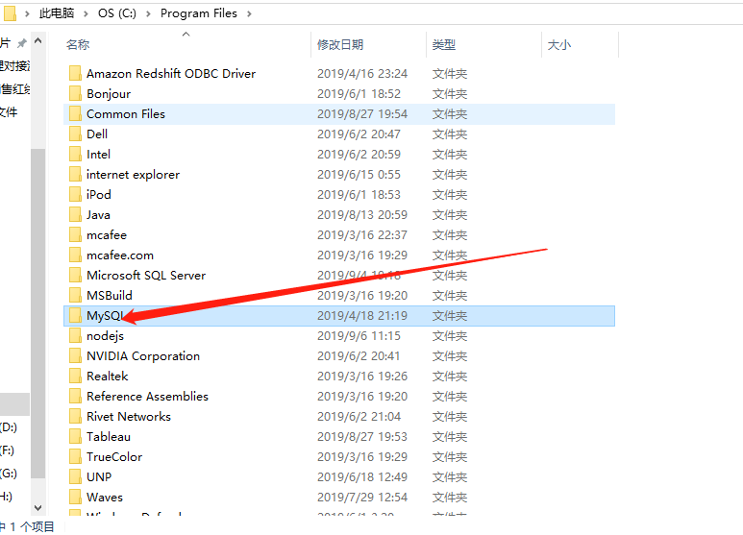Image resolution: width=743 pixels, height=535 pixels.
Task: Click the date 2019/4/18 21:19
Action: [362, 316]
